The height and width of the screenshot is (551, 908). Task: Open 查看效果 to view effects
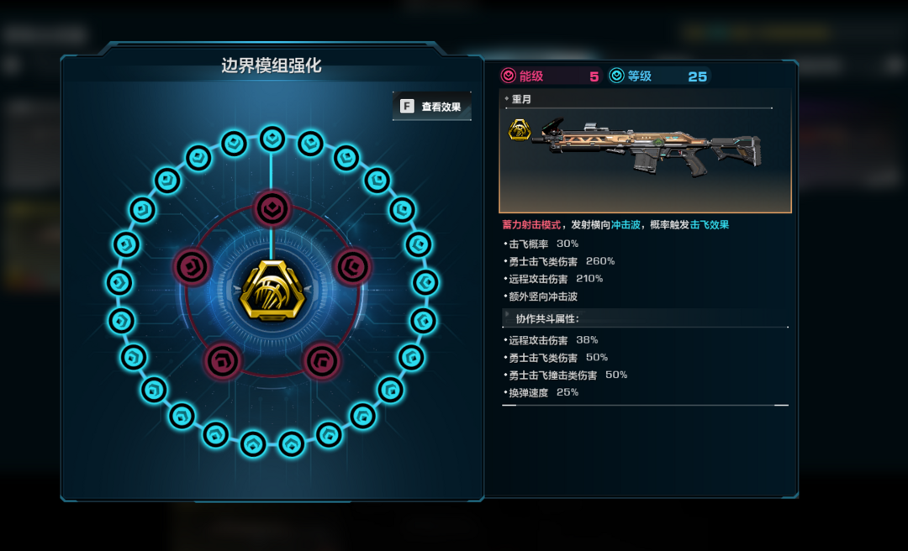click(x=432, y=107)
